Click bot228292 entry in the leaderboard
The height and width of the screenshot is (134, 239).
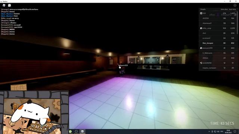tap(218, 63)
